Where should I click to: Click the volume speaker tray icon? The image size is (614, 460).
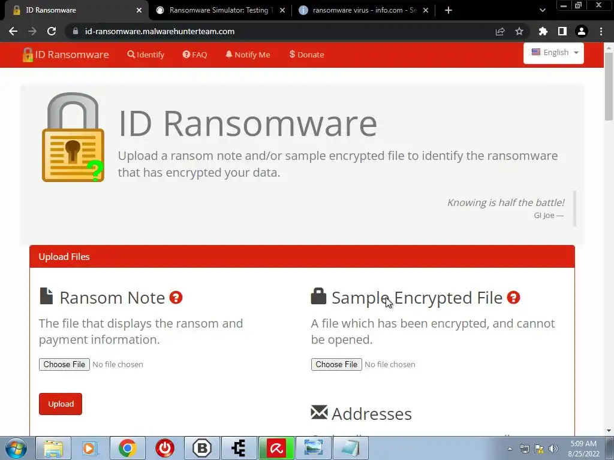[x=553, y=449]
